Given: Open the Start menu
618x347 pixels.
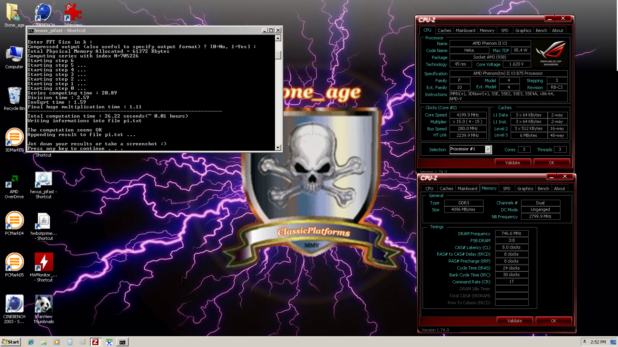Looking at the screenshot, I should pos(10,342).
